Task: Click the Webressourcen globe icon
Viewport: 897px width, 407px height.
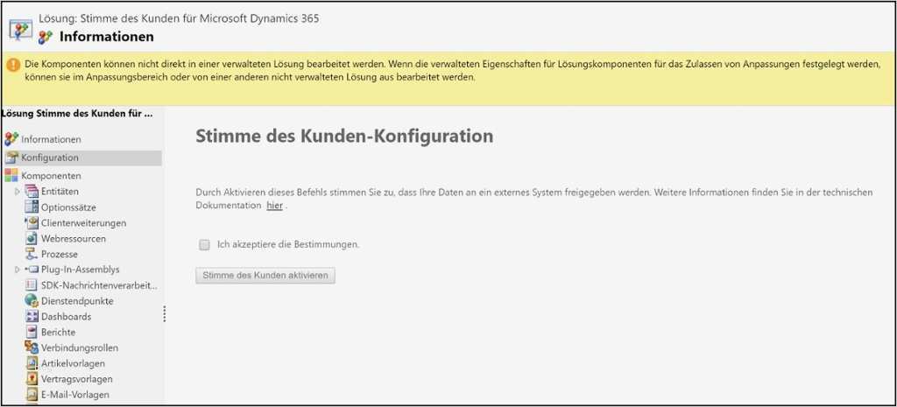Action: 32,238
